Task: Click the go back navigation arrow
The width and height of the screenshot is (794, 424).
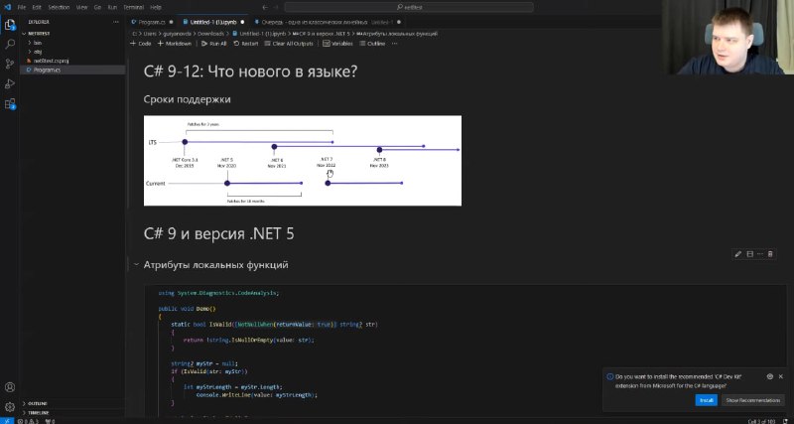Action: pyautogui.click(x=265, y=7)
